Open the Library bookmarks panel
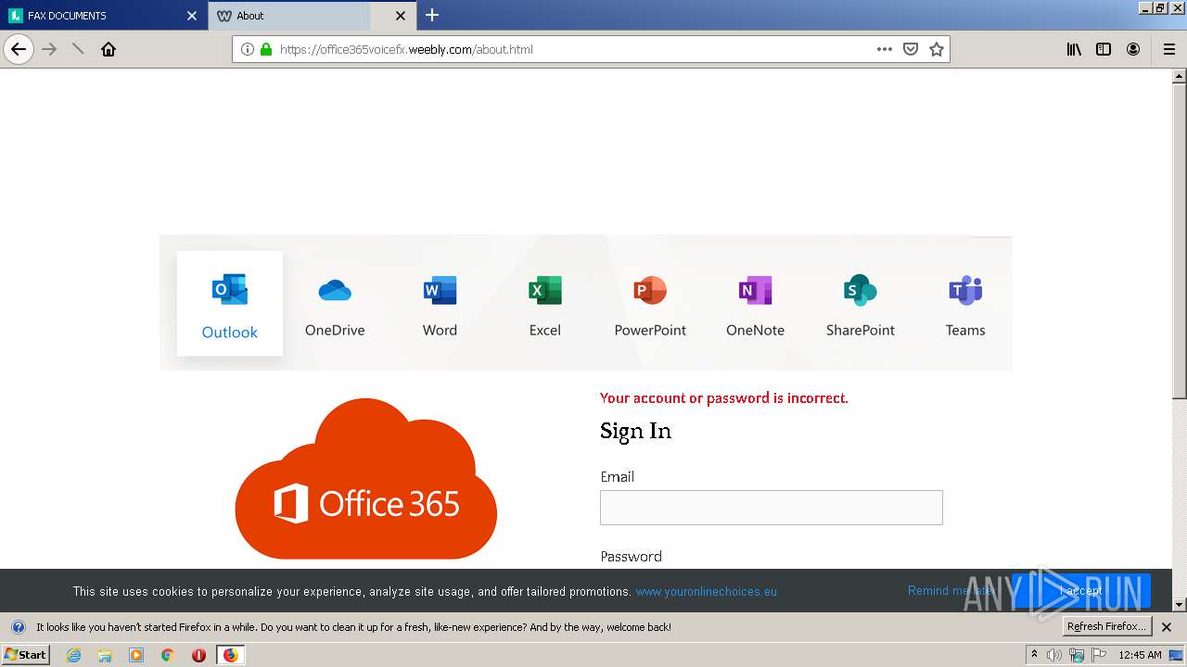Screen dimensions: 1187x667 click(x=1074, y=49)
